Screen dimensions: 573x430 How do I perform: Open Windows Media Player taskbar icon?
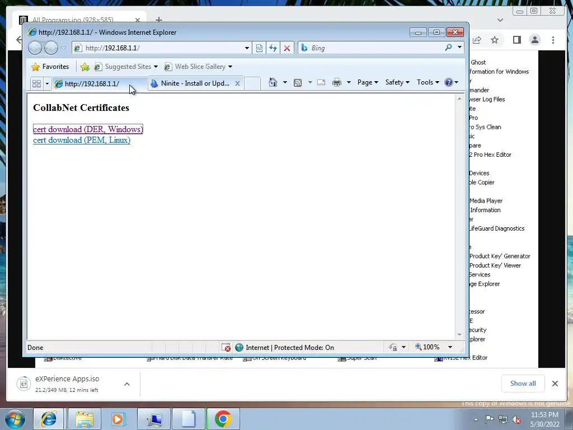(x=118, y=419)
